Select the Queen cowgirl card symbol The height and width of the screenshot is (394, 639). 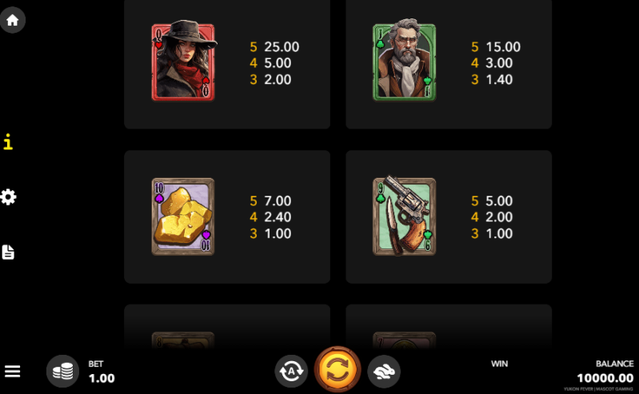pos(184,61)
